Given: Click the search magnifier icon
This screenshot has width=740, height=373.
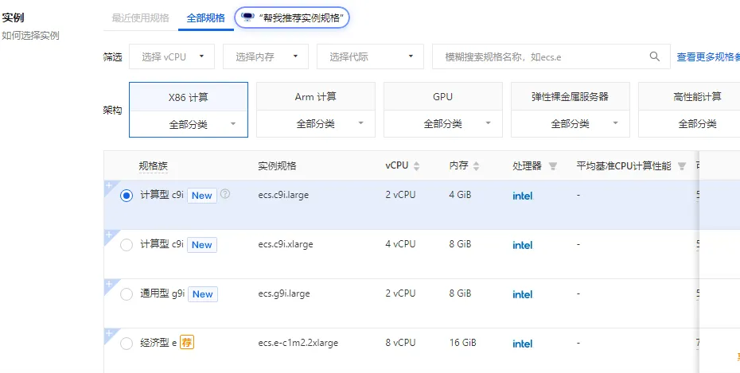Looking at the screenshot, I should click(x=655, y=56).
